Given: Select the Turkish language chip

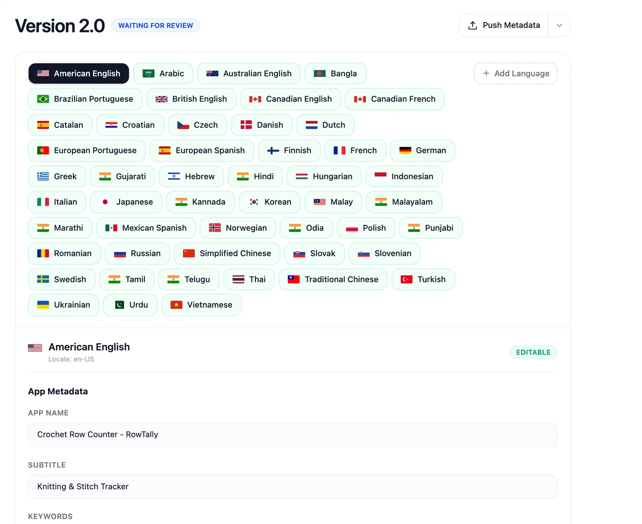Looking at the screenshot, I should click(423, 279).
